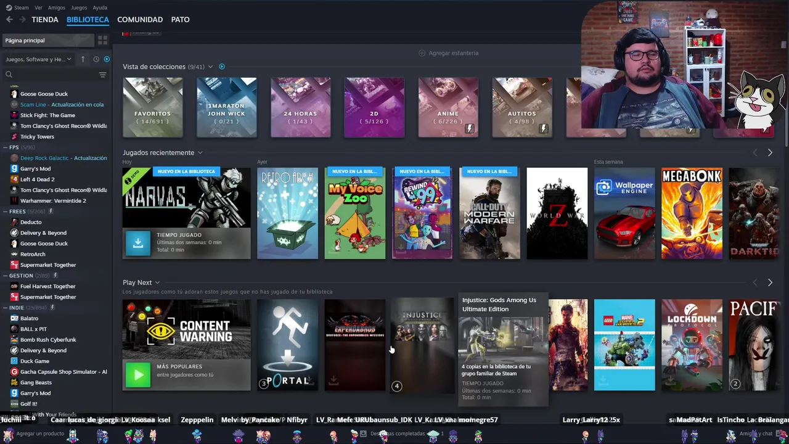Click the Página principal button

(x=48, y=40)
